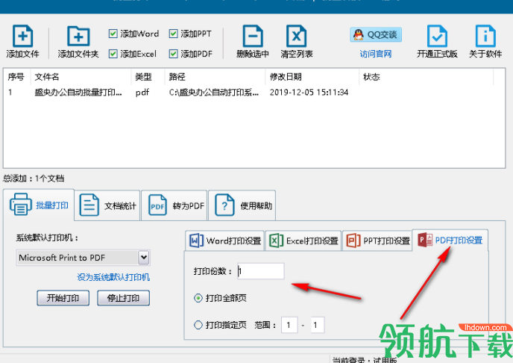Click the 开始打印 button
The image size is (513, 363).
pos(63,298)
